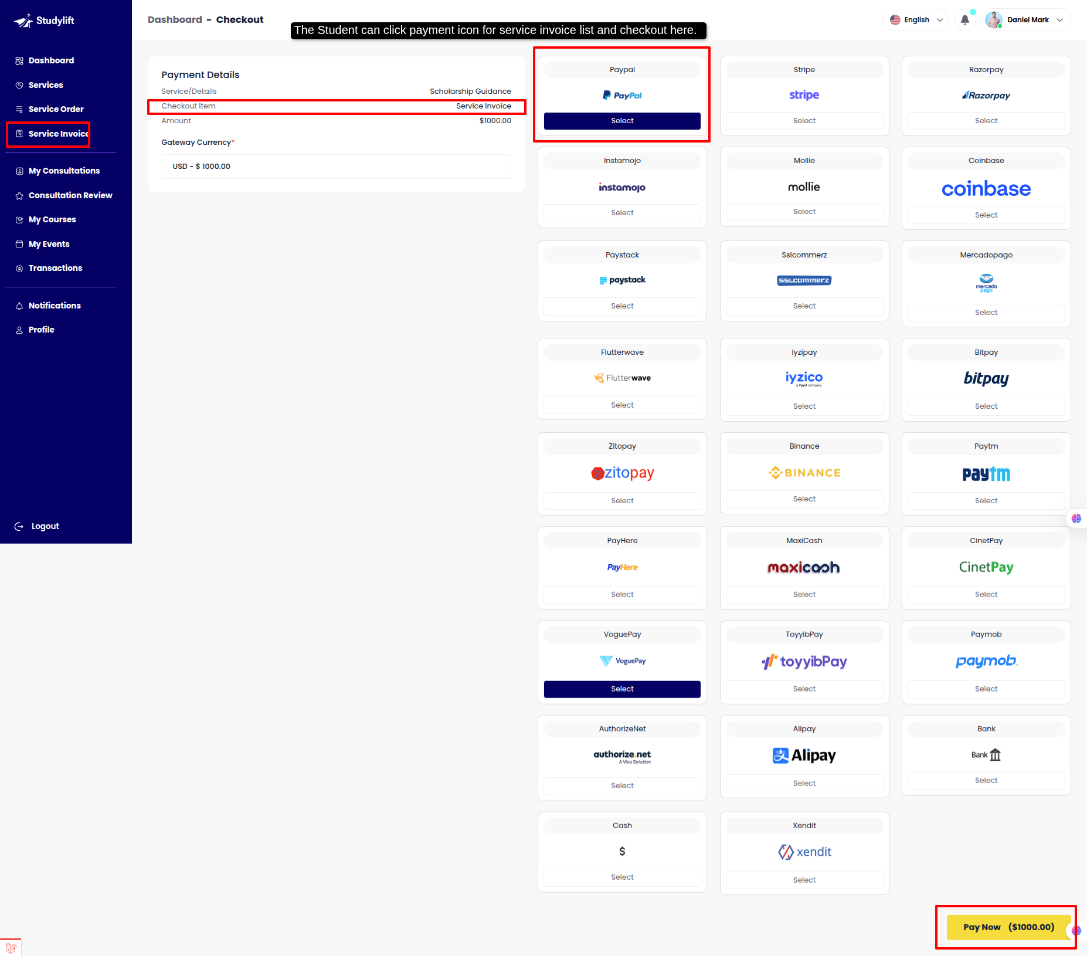
Task: Click the PayPal logo icon
Action: tap(622, 95)
